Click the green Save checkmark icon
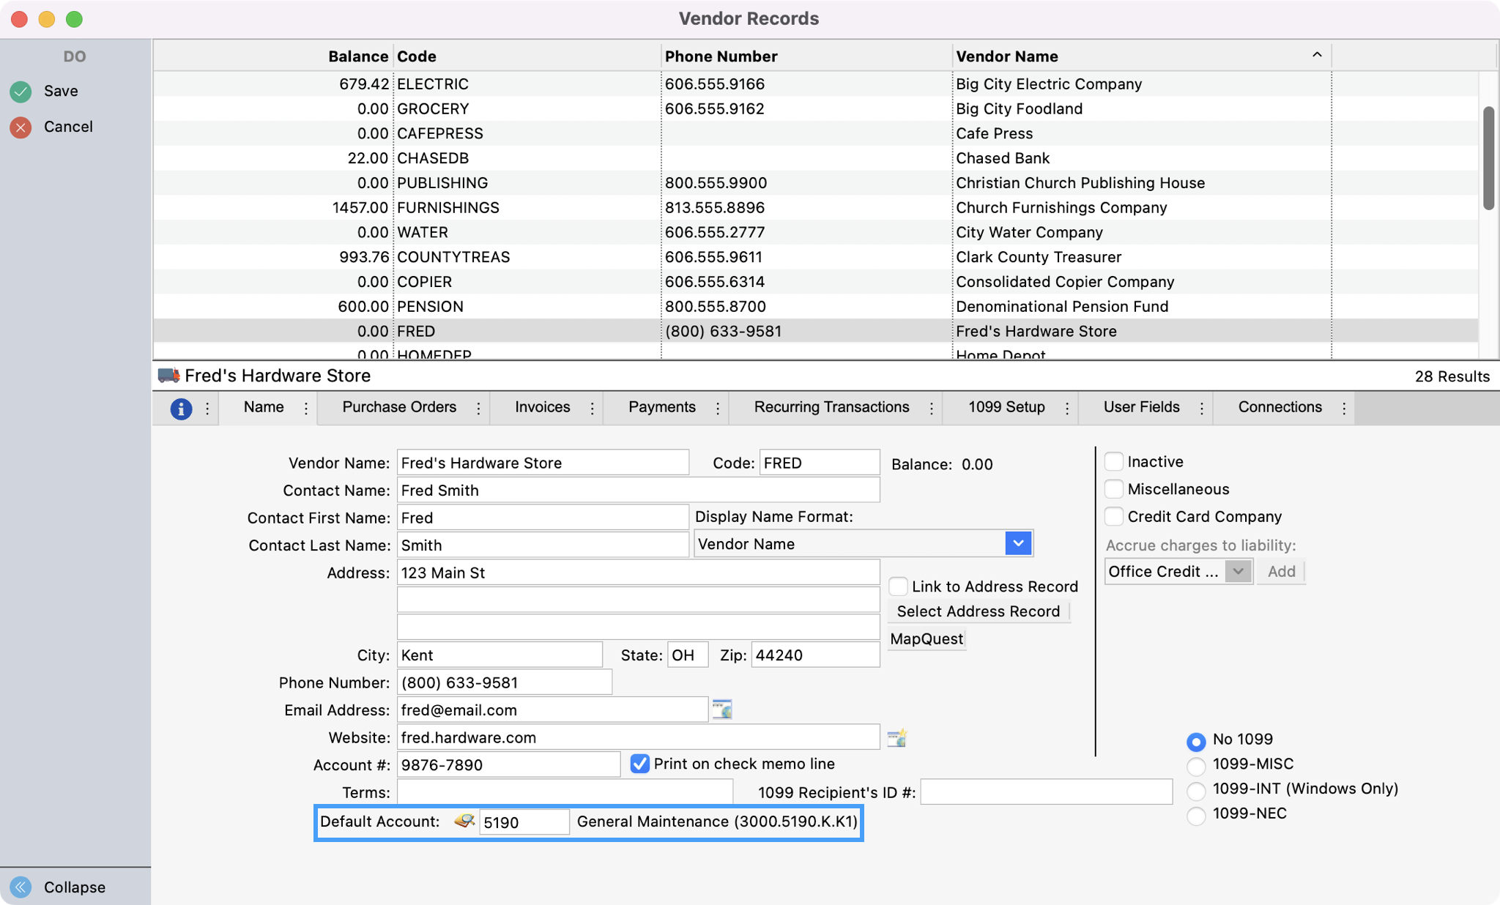 click(21, 92)
